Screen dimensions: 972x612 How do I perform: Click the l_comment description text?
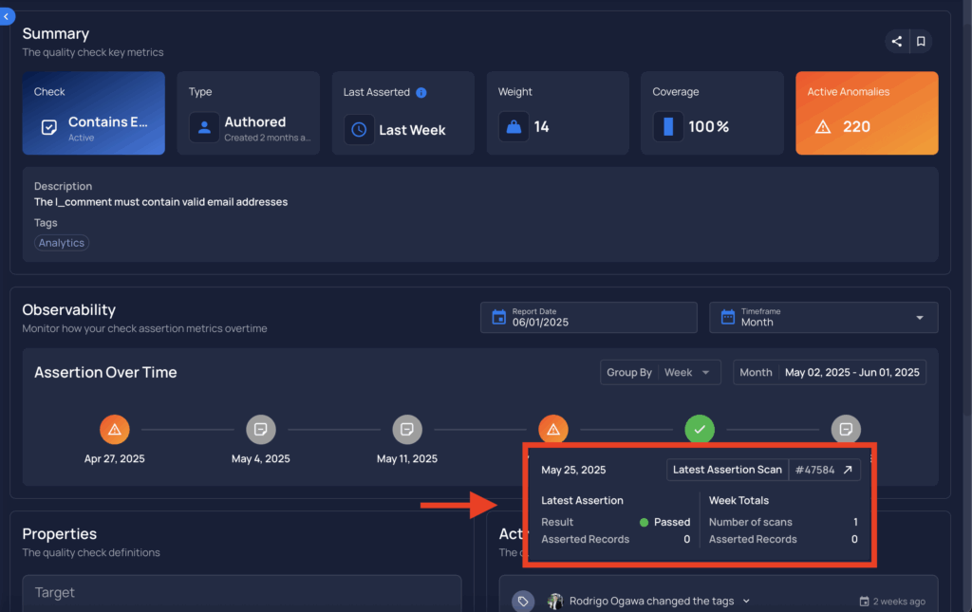pyautogui.click(x=160, y=202)
